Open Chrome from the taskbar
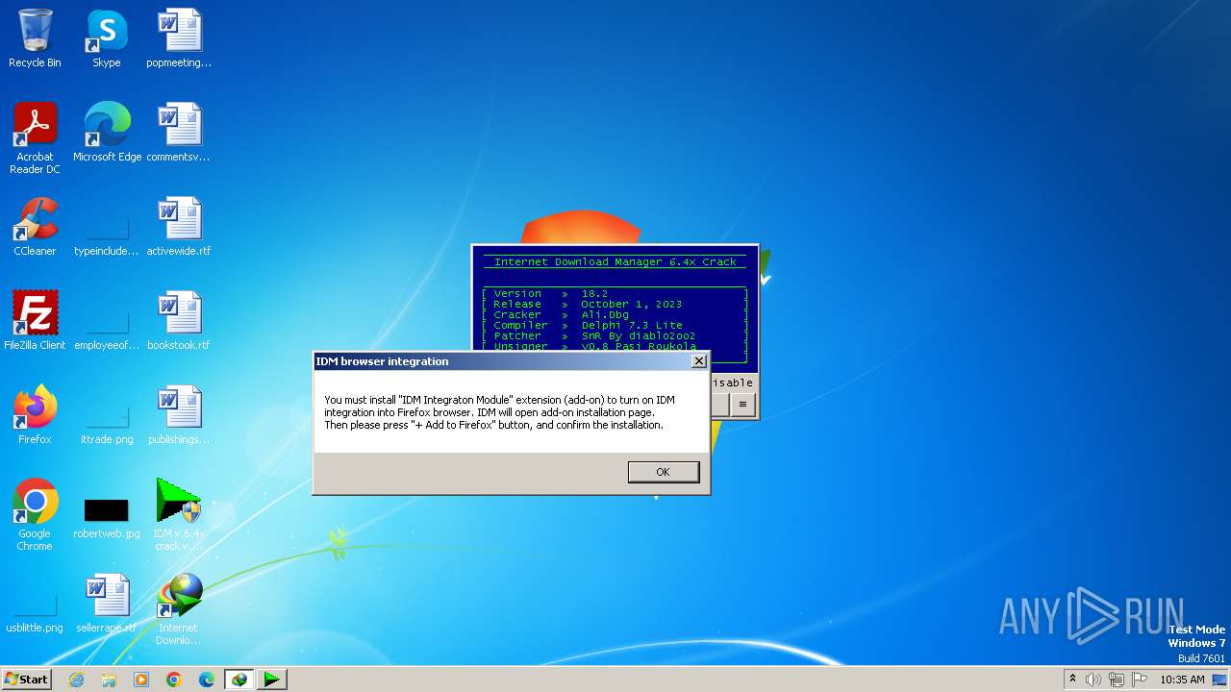The image size is (1231, 692). pyautogui.click(x=174, y=680)
